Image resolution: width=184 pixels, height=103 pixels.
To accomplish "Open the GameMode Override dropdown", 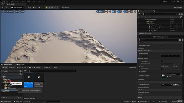I will tap(166, 85).
